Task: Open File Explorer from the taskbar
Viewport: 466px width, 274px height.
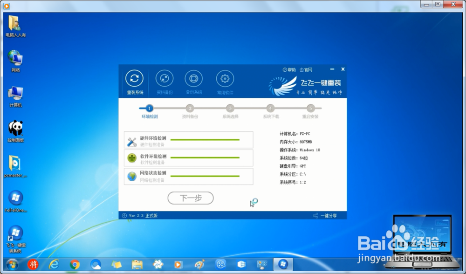Action: (137, 264)
